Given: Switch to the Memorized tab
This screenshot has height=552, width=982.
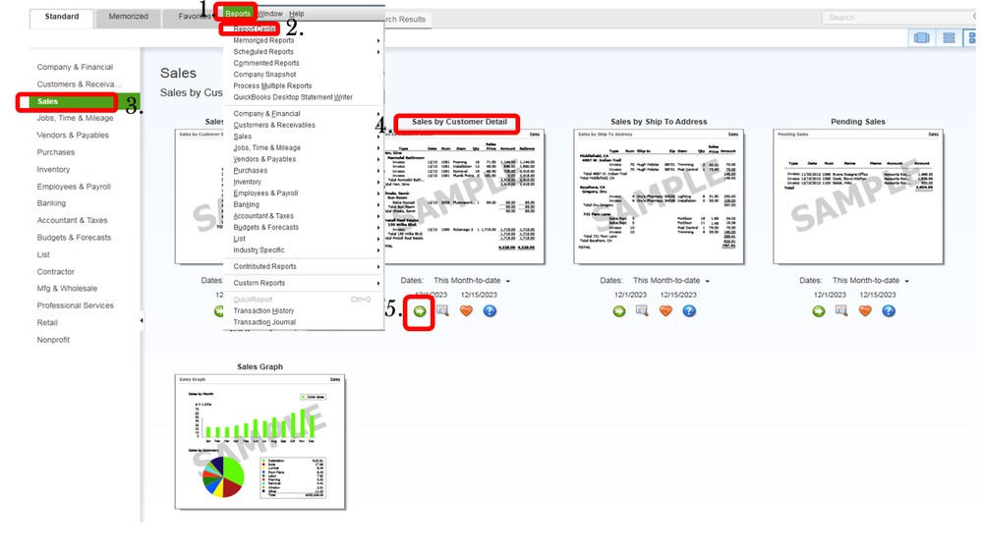Looking at the screenshot, I should (x=129, y=17).
